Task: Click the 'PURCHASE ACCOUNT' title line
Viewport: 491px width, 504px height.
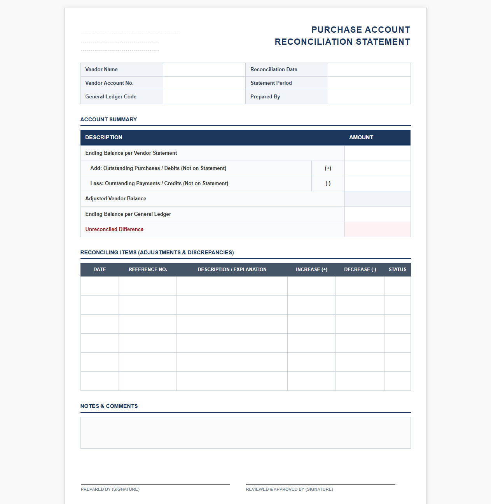Action: (x=361, y=30)
